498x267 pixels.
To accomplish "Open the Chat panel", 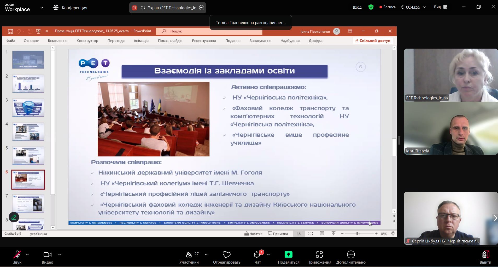I will (257, 257).
